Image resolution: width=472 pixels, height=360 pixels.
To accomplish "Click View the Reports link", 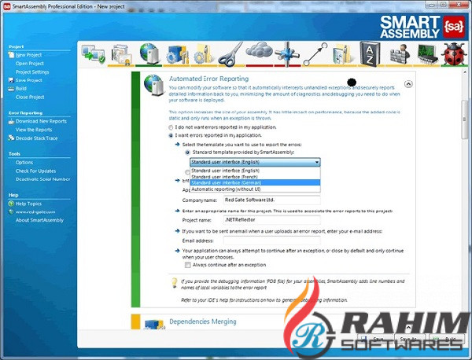I will tap(34, 130).
